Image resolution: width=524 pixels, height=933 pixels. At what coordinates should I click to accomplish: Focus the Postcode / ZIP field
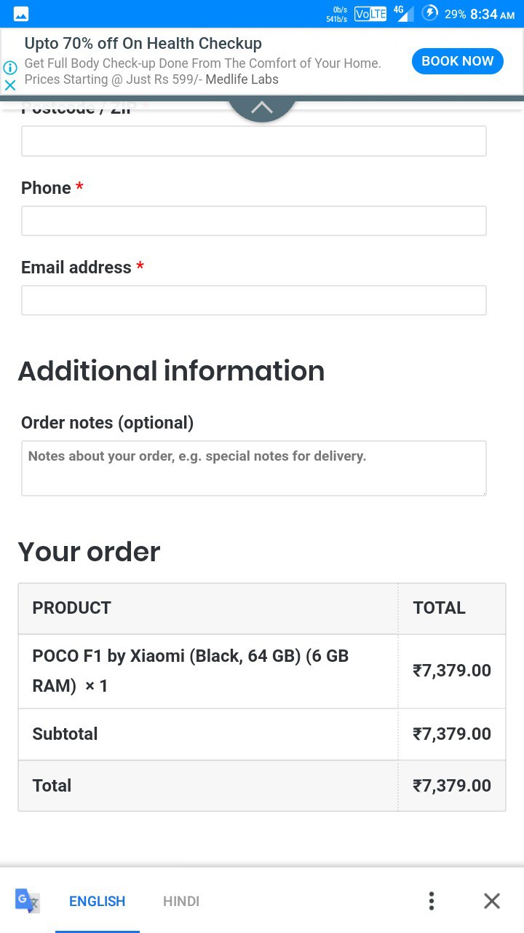[x=254, y=141]
